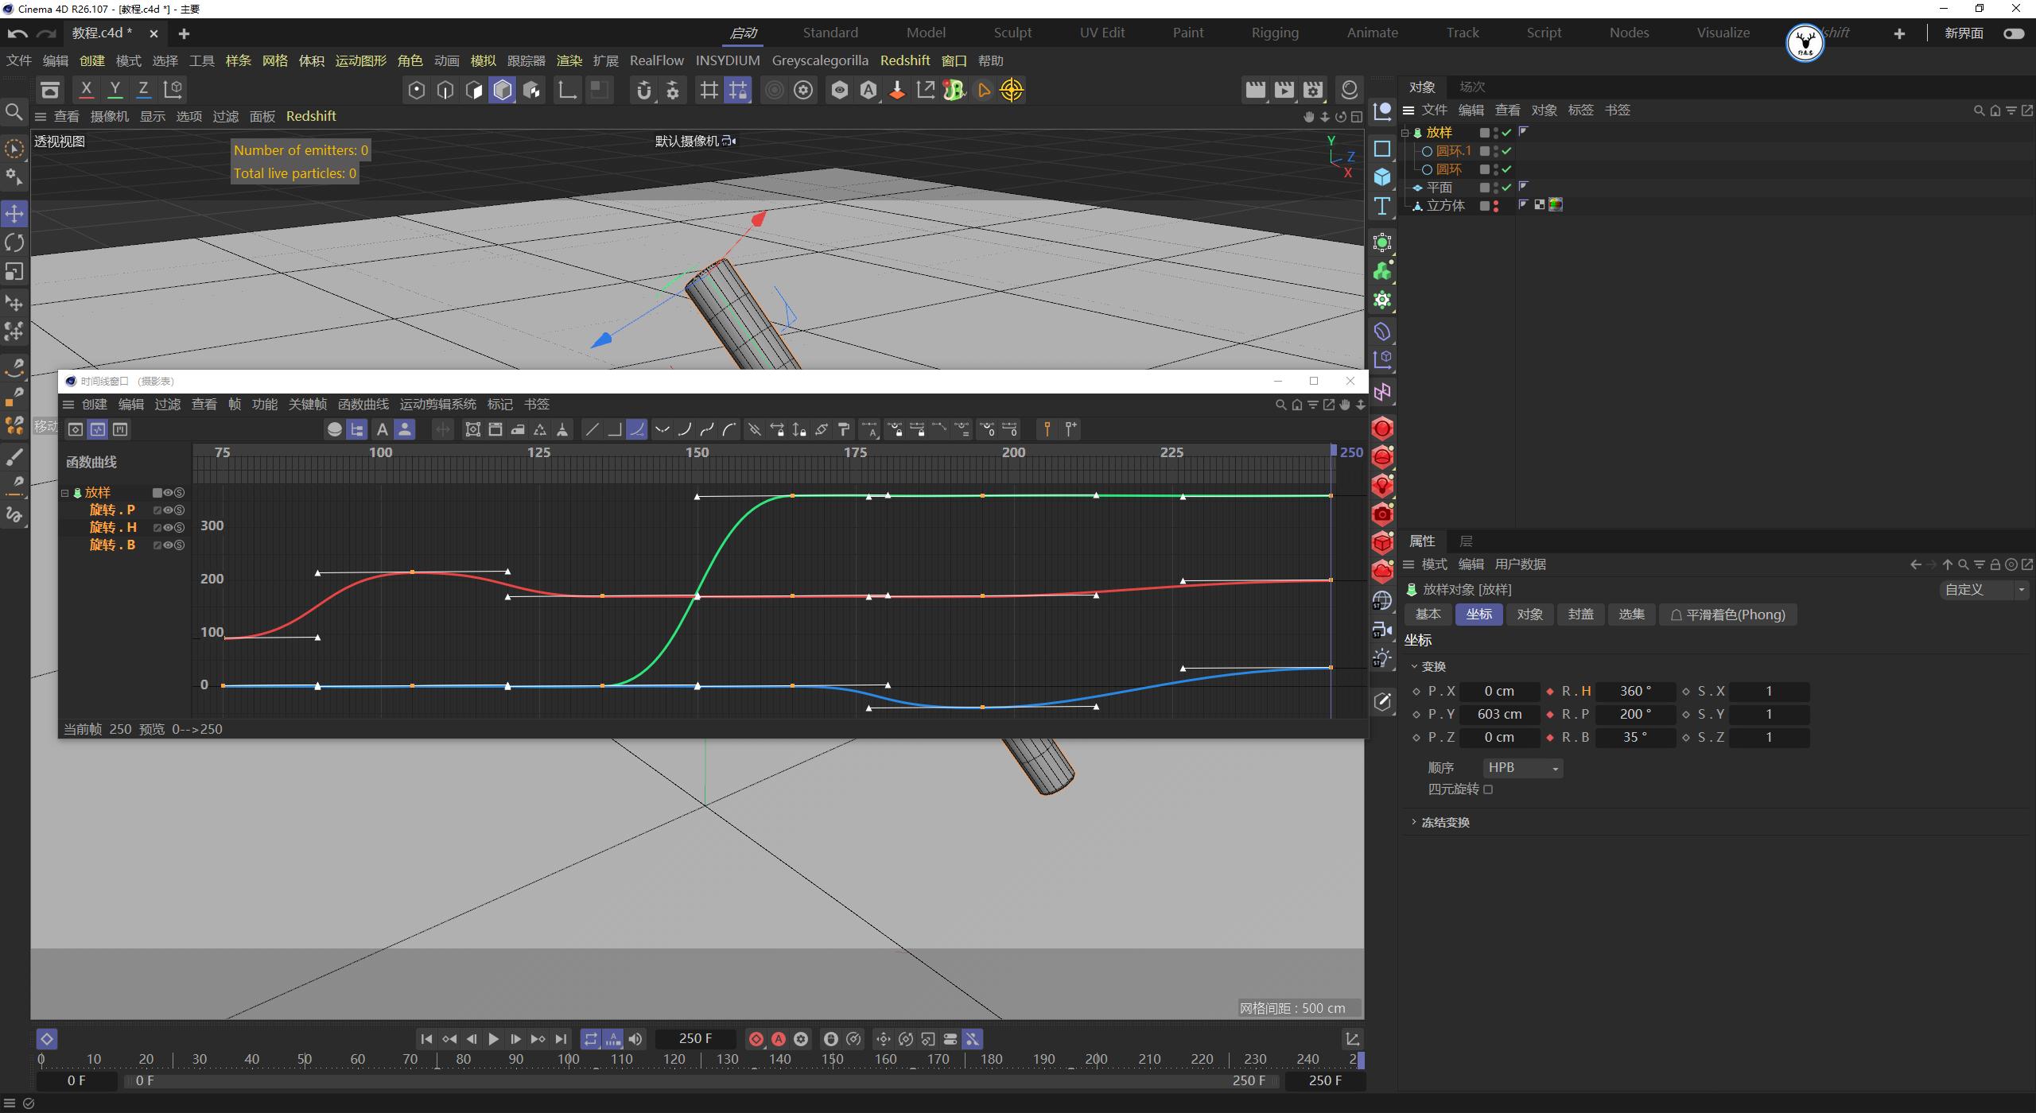This screenshot has width=2036, height=1113.
Task: Select the Rotate tool in the left toolbar
Action: [14, 242]
